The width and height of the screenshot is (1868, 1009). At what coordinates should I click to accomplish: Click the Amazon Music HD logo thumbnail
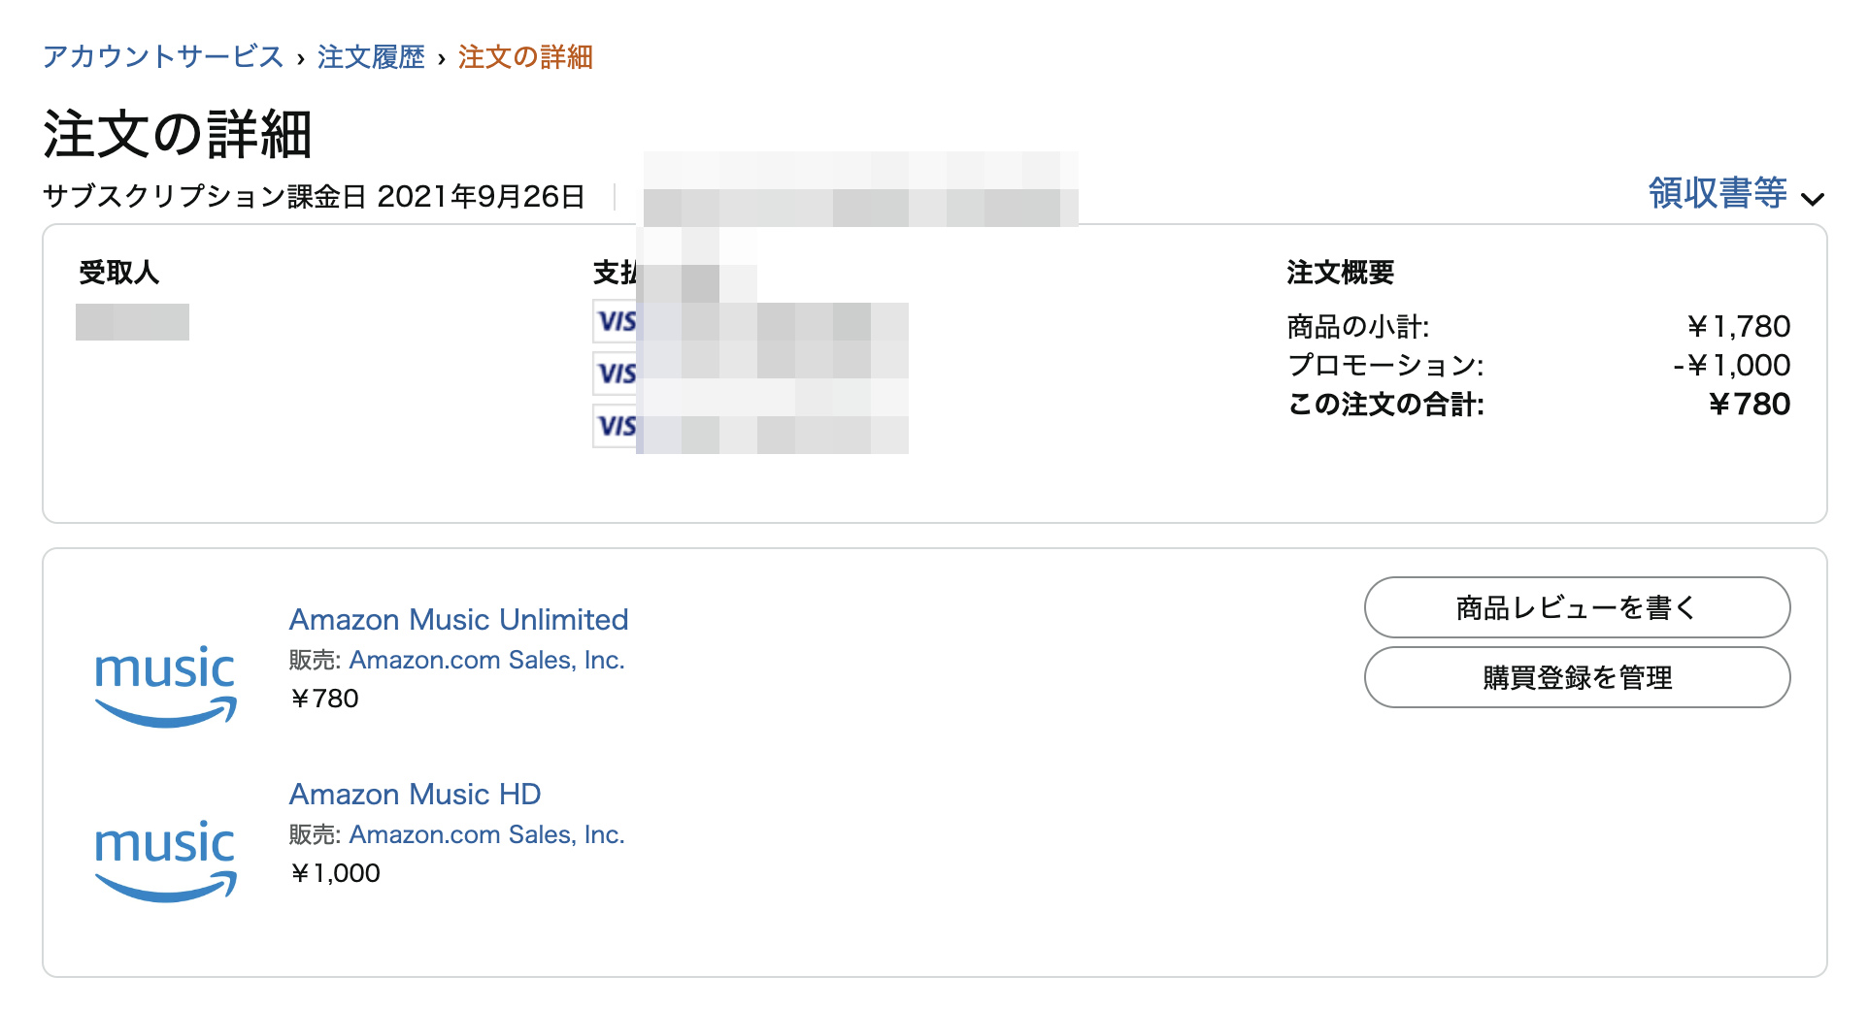[165, 861]
